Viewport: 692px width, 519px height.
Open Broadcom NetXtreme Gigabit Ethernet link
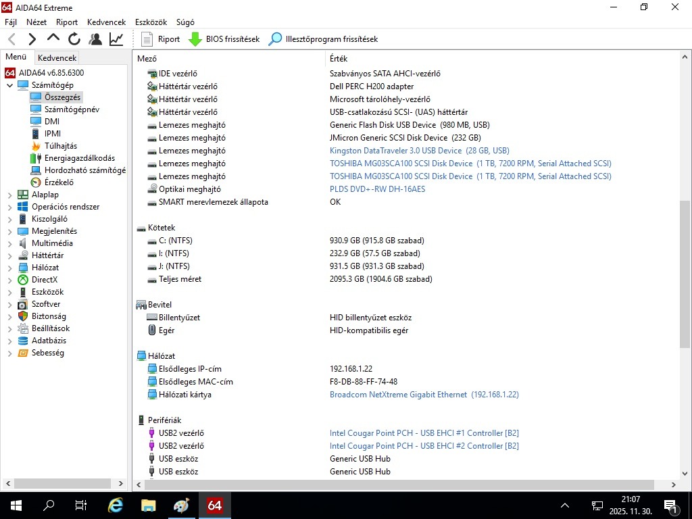click(424, 395)
